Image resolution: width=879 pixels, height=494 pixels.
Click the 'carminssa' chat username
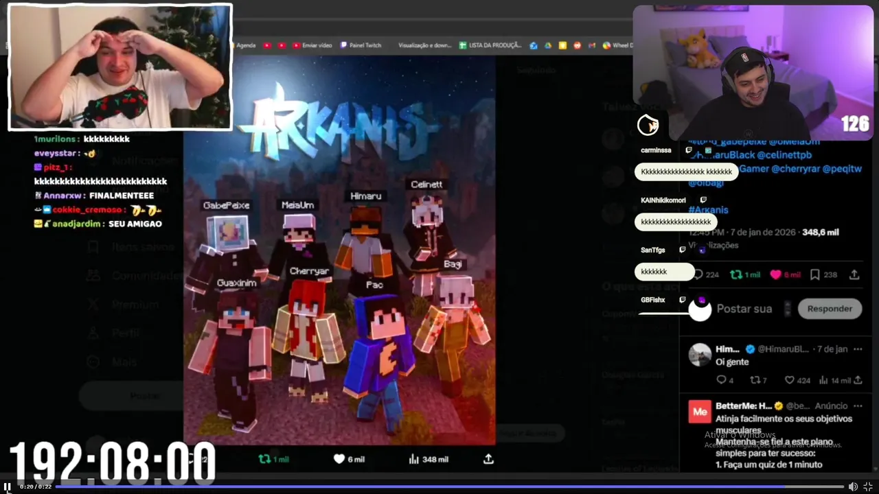click(x=656, y=150)
